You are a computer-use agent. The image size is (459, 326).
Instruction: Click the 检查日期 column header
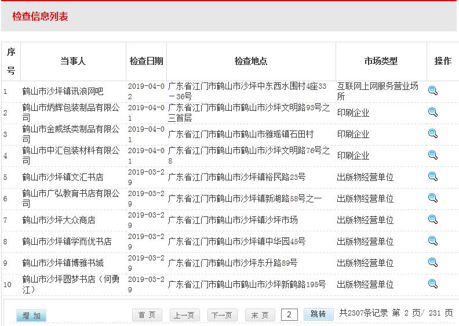click(x=146, y=61)
